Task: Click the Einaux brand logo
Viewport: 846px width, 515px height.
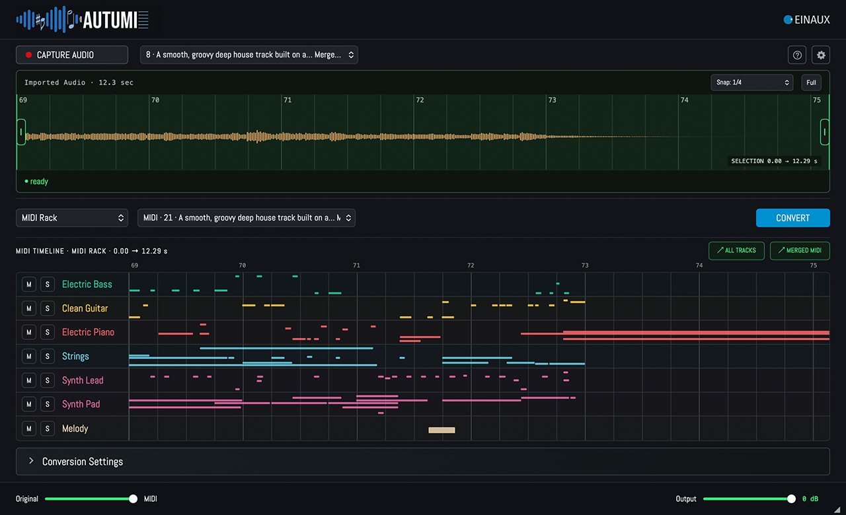Action: coord(806,20)
